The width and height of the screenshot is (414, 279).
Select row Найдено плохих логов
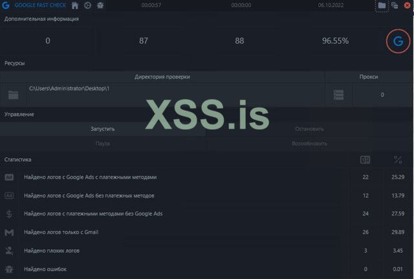[x=206, y=251]
